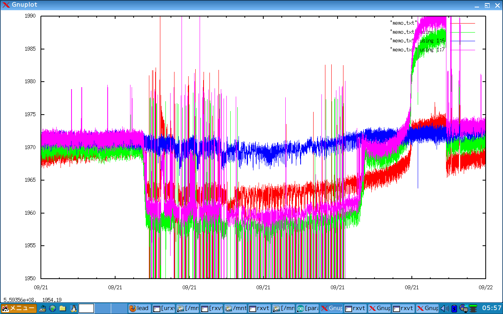Click the green legend line sample
This screenshot has height=314, width=503.
[463, 32]
